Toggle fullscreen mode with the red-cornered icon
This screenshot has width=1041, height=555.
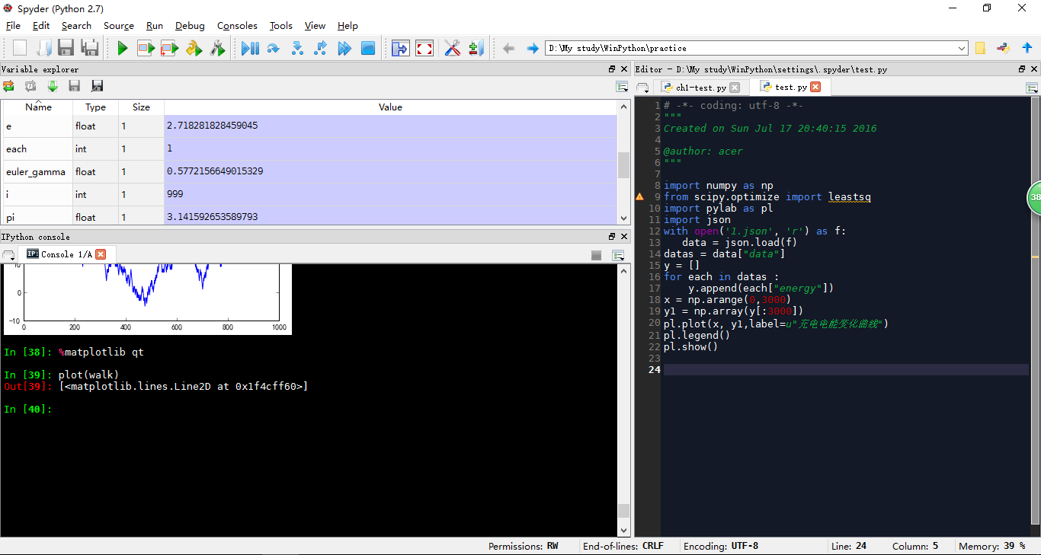coord(424,49)
